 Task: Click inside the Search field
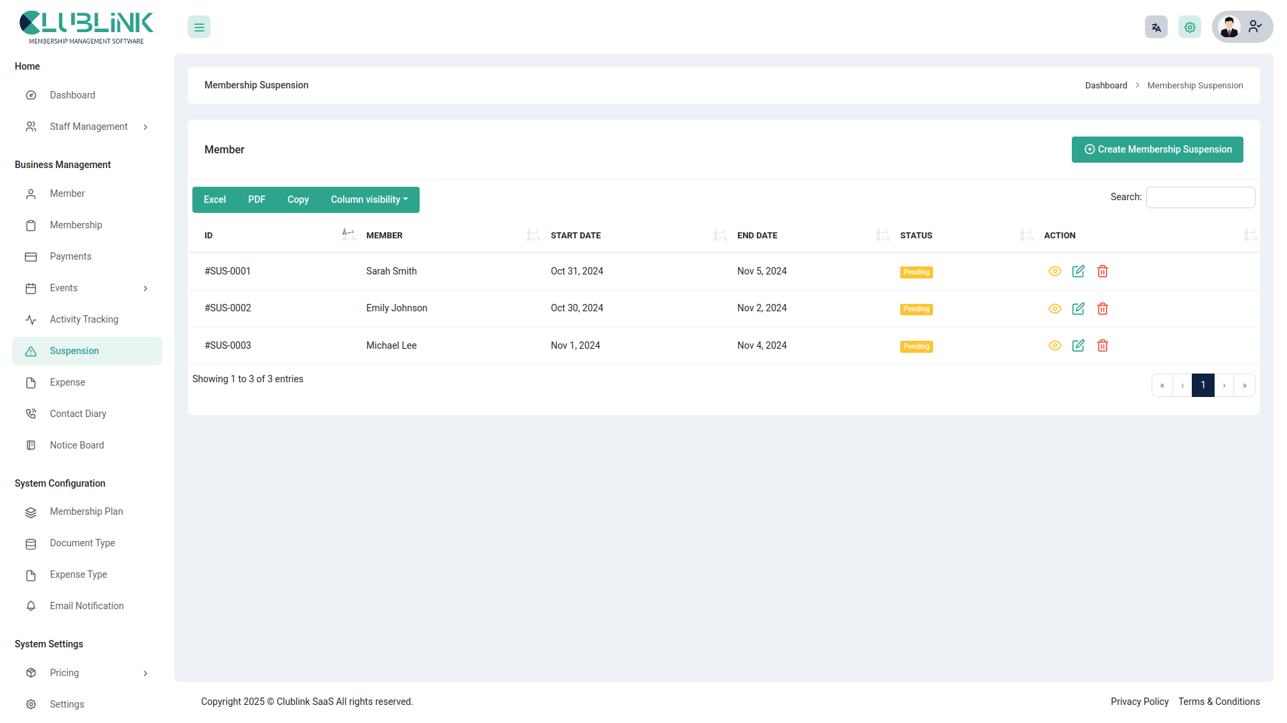[1200, 197]
